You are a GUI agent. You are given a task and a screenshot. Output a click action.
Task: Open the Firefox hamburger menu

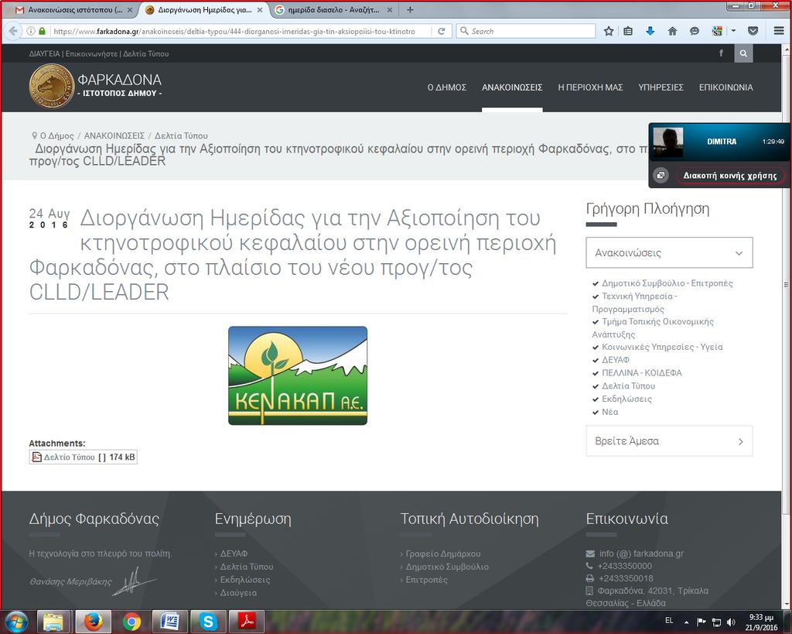point(779,31)
